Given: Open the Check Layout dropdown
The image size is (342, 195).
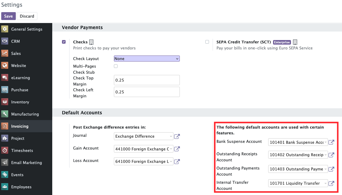Looking at the screenshot, I should 147,59.
